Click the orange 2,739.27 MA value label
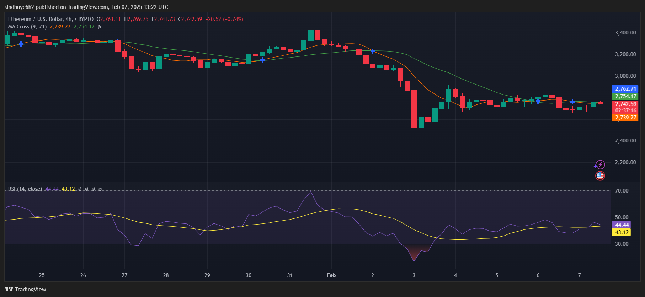 (625, 118)
